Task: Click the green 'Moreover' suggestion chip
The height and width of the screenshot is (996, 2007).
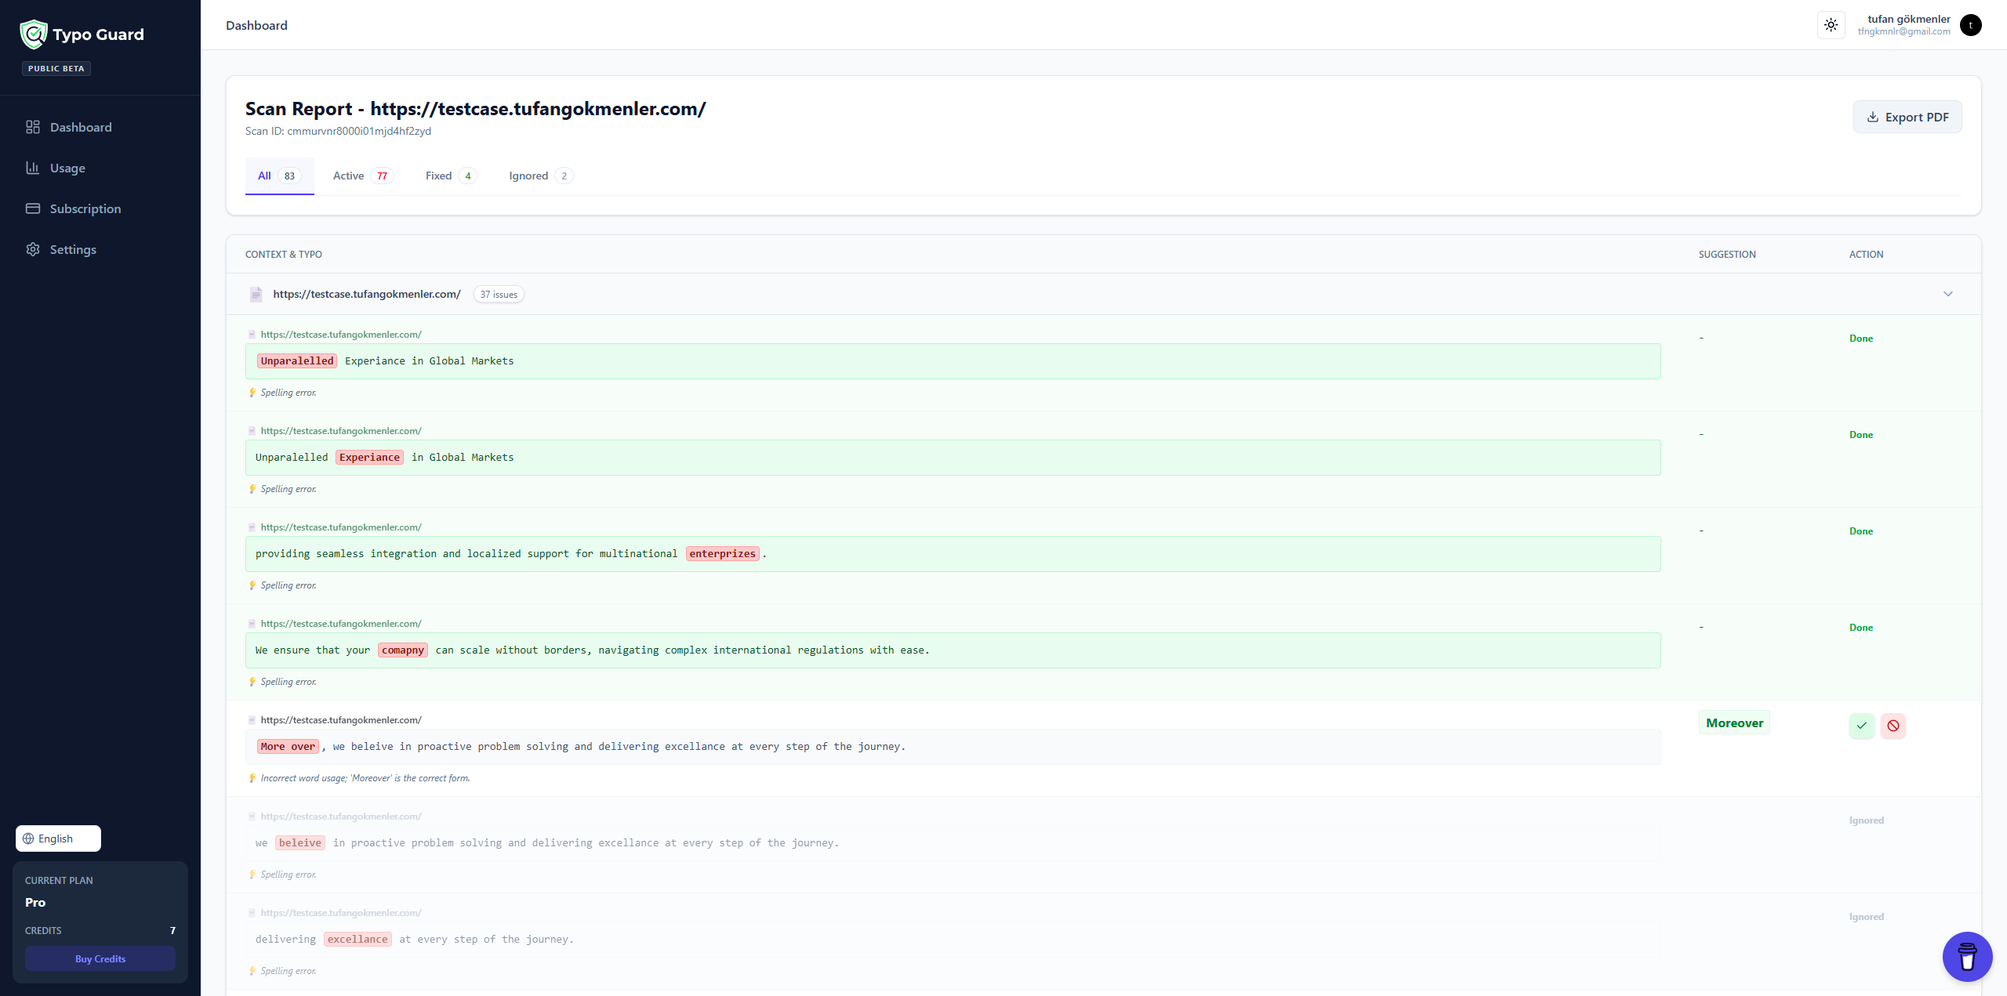Action: pos(1734,723)
